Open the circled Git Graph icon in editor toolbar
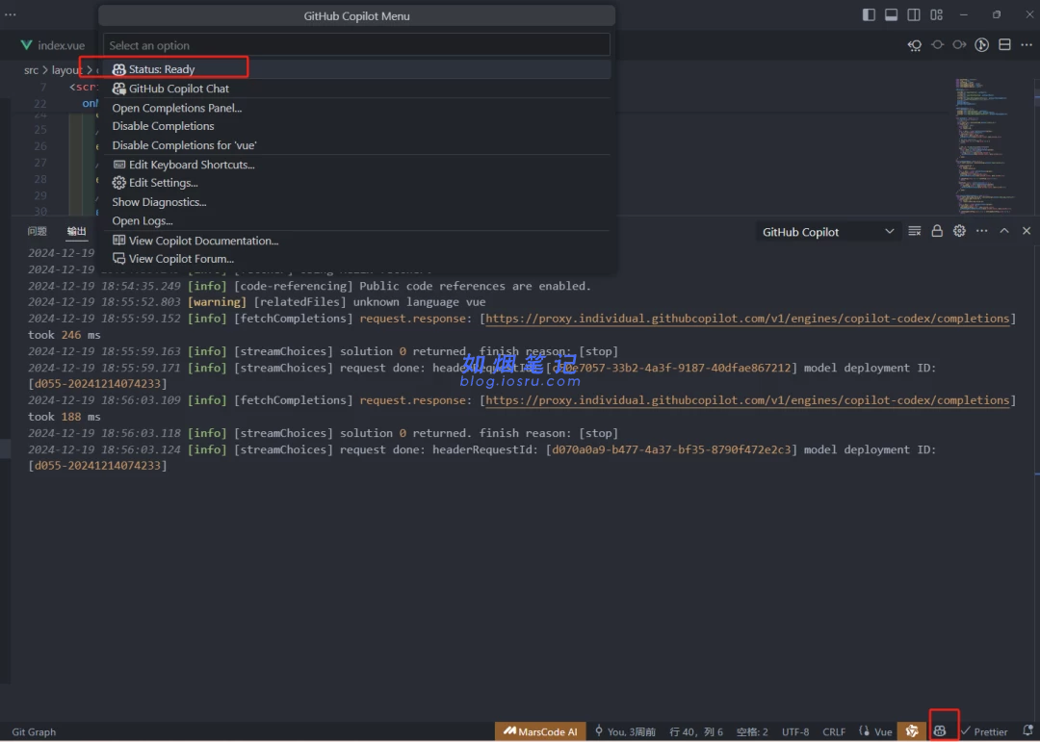Viewport: 1040px width, 742px height. pyautogui.click(x=981, y=45)
